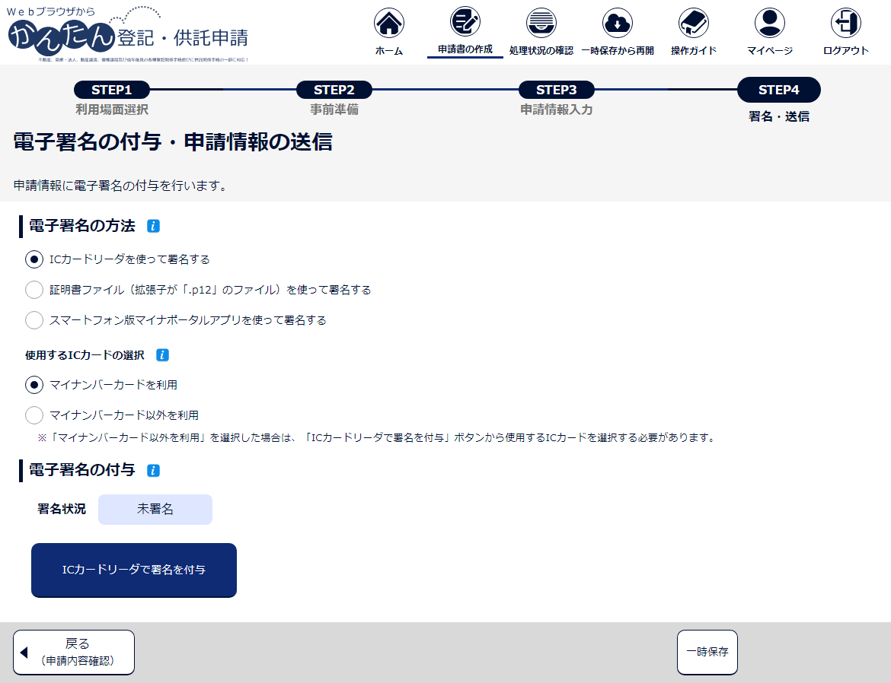The height and width of the screenshot is (683, 891).
Task: Select スマートフォン版マイナポータルアプリ signing option
Action: pyautogui.click(x=34, y=320)
